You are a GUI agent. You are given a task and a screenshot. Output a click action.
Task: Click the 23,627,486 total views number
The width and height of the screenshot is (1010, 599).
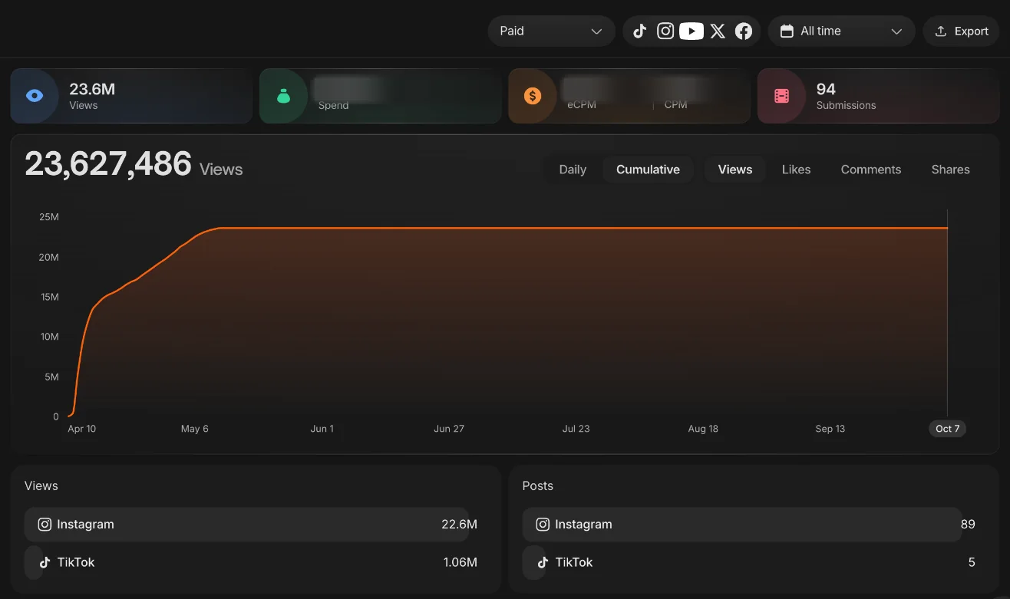(x=108, y=164)
